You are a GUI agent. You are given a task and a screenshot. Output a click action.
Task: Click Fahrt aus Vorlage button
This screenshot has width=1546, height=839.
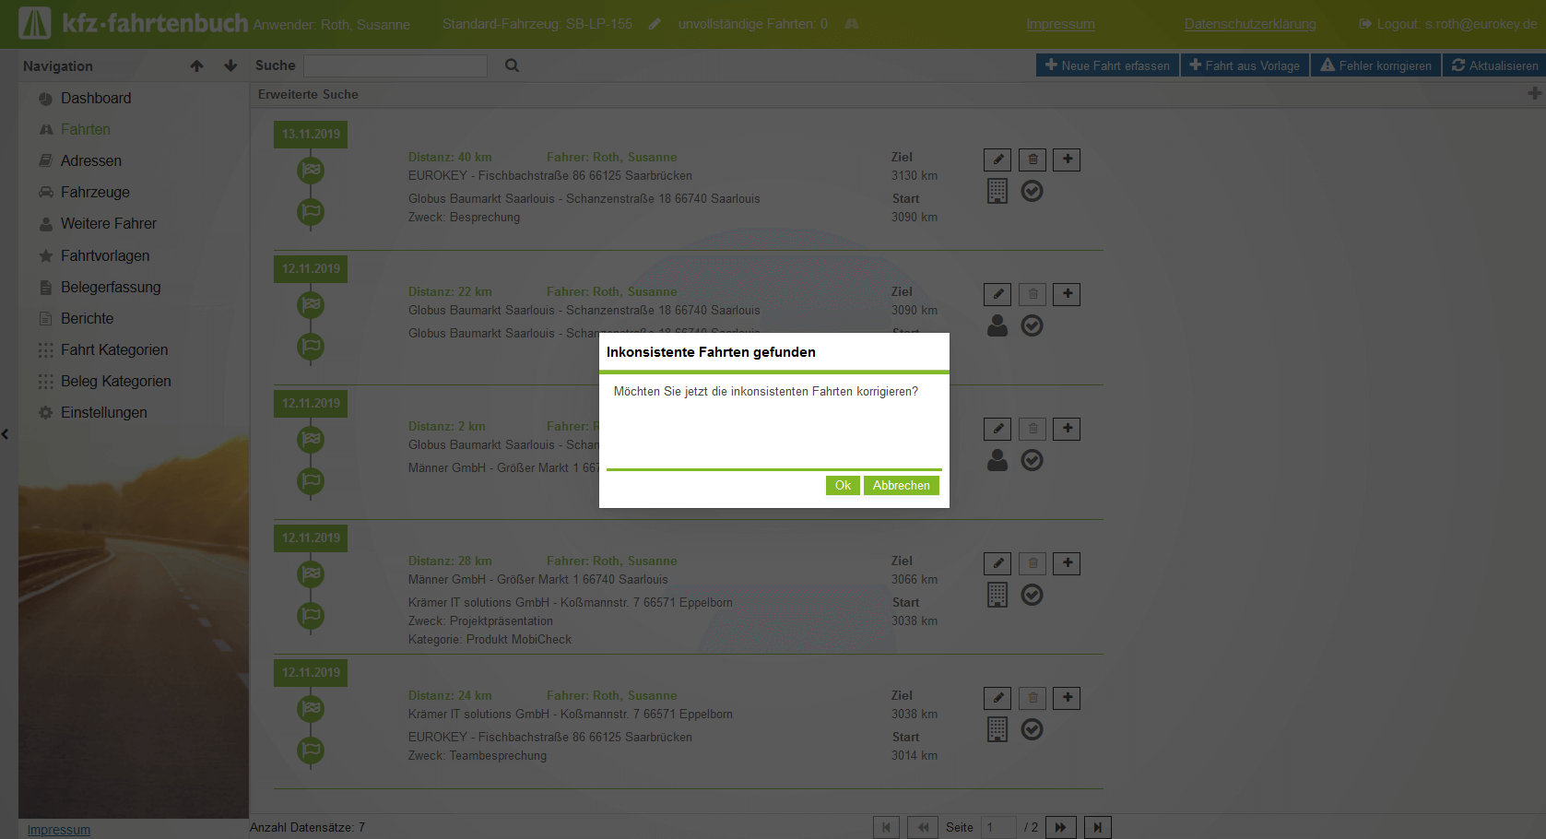[1245, 65]
